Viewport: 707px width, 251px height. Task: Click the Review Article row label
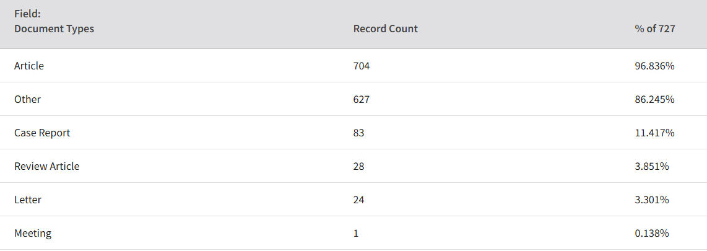[47, 166]
